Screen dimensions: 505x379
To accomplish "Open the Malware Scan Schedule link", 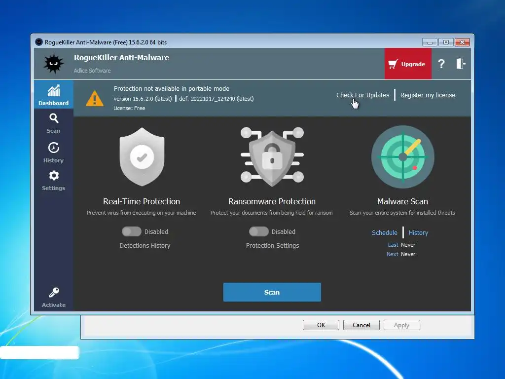I will click(384, 233).
